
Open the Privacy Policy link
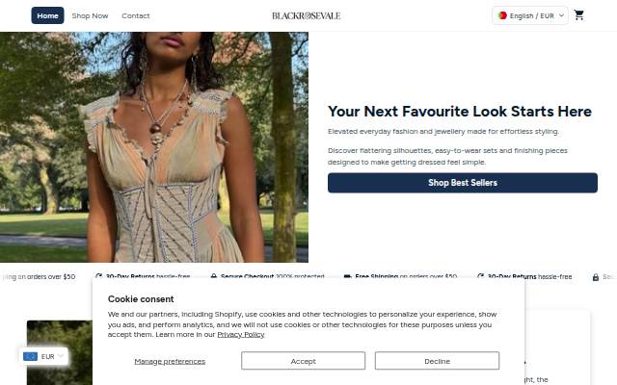pyautogui.click(x=241, y=334)
